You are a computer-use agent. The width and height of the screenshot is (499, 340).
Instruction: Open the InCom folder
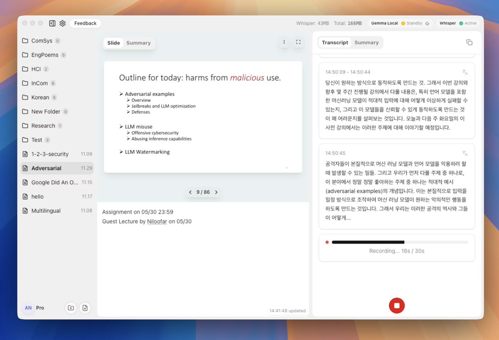pyautogui.click(x=57, y=83)
